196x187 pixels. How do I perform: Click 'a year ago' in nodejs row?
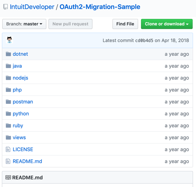pos(177,78)
